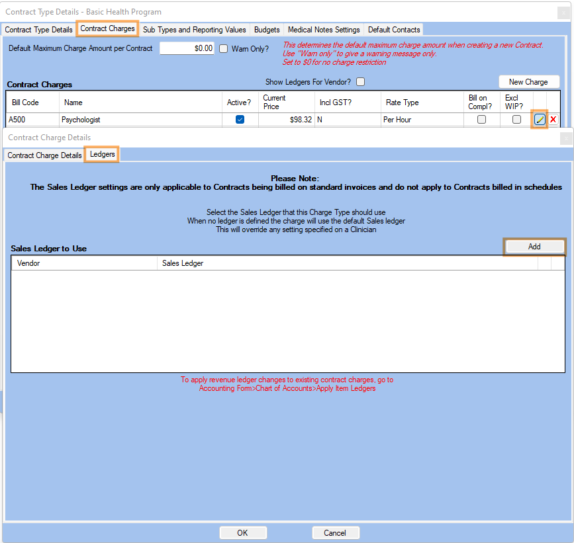Click the New Charge button
Screen dimensions: 574x543
529,81
